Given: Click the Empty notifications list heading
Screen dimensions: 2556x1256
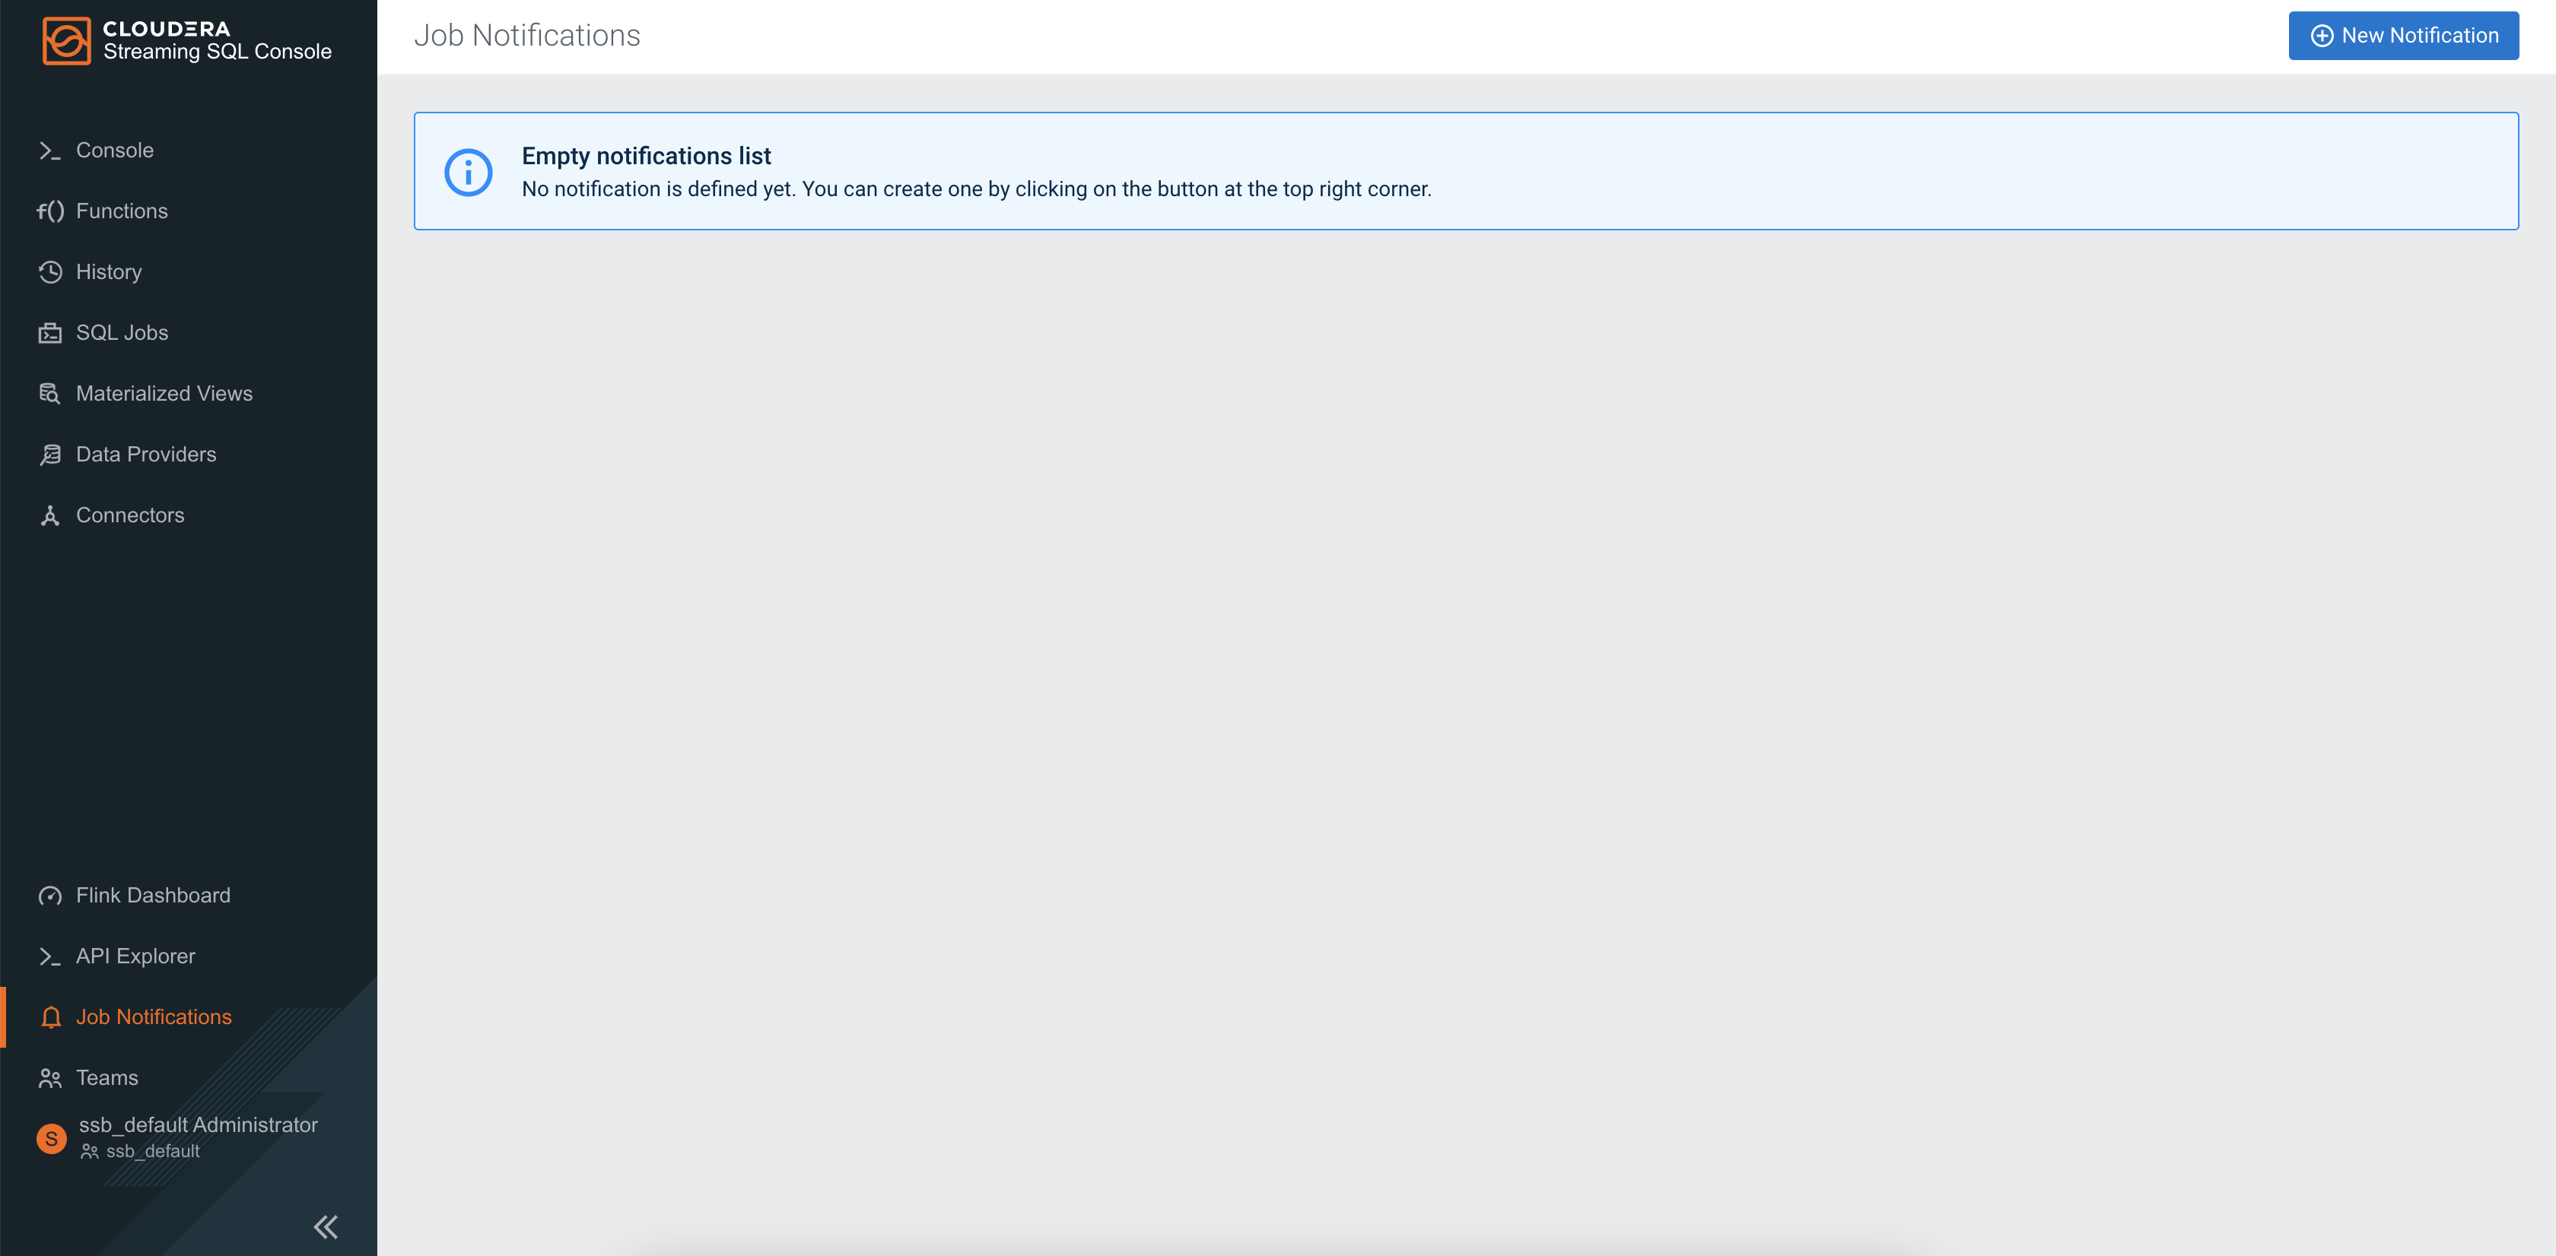Looking at the screenshot, I should 646,157.
